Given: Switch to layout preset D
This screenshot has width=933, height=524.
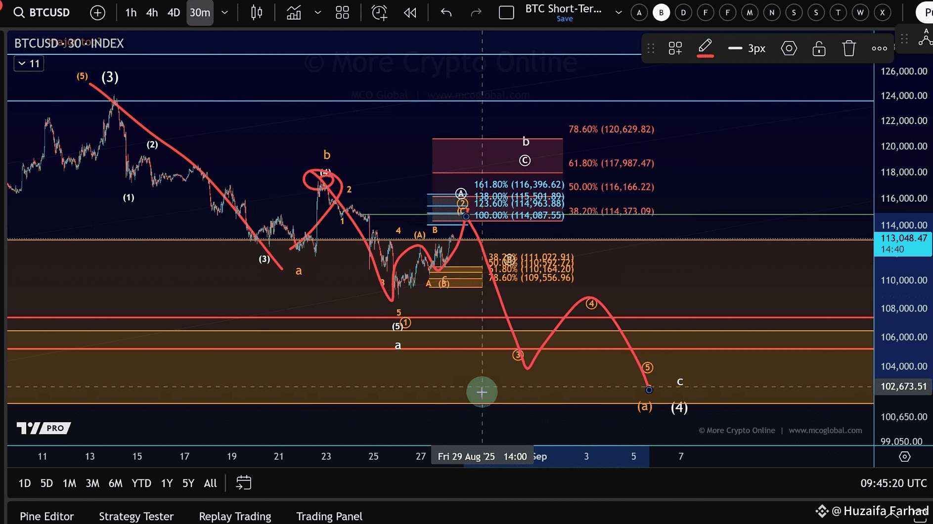Looking at the screenshot, I should pyautogui.click(x=683, y=13).
